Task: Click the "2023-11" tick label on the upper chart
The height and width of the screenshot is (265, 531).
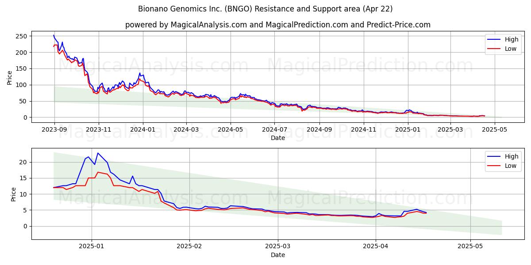Action: [98, 130]
